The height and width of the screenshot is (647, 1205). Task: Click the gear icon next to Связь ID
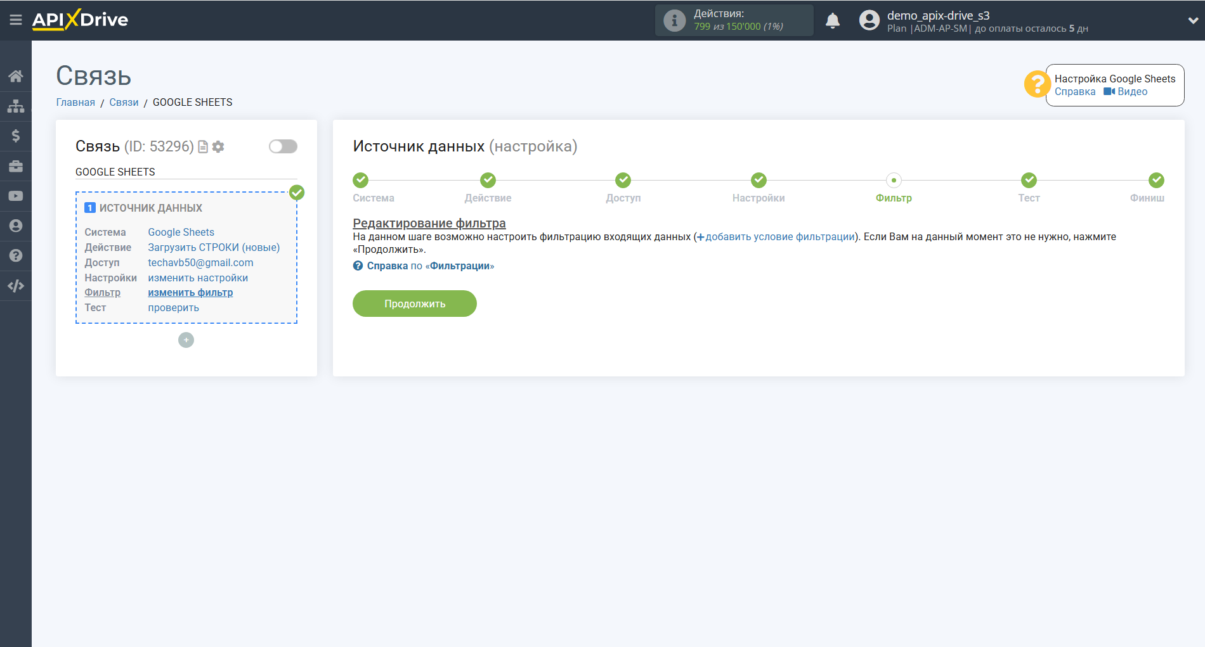(219, 146)
